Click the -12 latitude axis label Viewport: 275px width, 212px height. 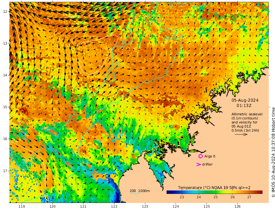pyautogui.click(x=5, y=12)
